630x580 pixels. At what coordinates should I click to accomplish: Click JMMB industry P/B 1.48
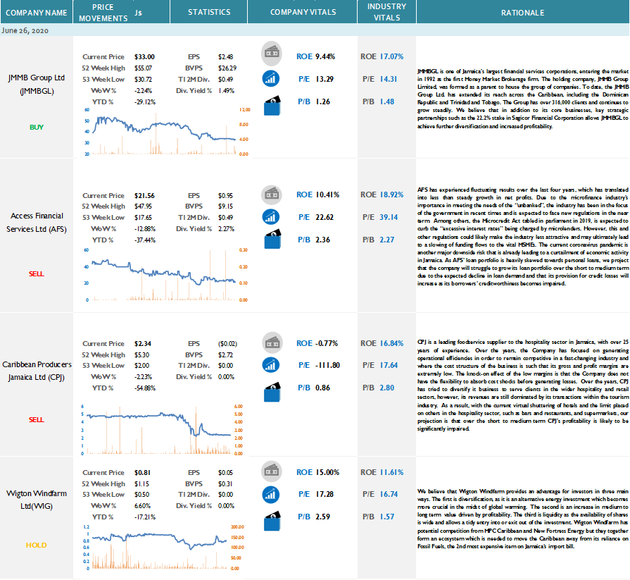pyautogui.click(x=387, y=101)
